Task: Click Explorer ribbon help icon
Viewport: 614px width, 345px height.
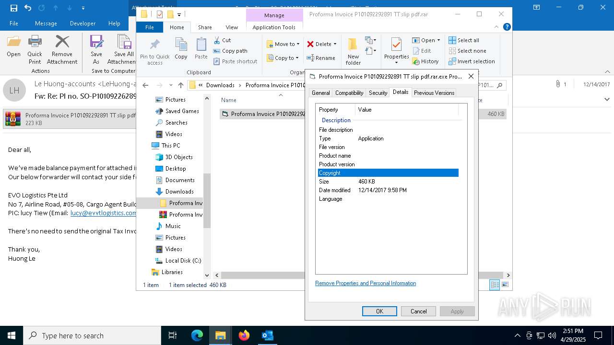Action: (x=508, y=27)
